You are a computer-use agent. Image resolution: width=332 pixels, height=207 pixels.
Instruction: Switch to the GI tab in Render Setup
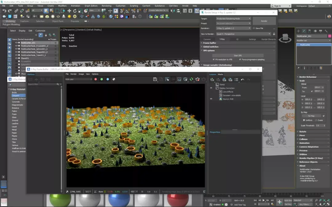click(237, 39)
